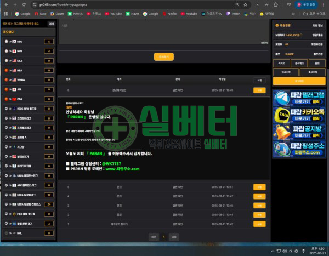Open the Daum bookmark
Image resolution: width=329 pixels, height=256 pixels.
pos(57,14)
